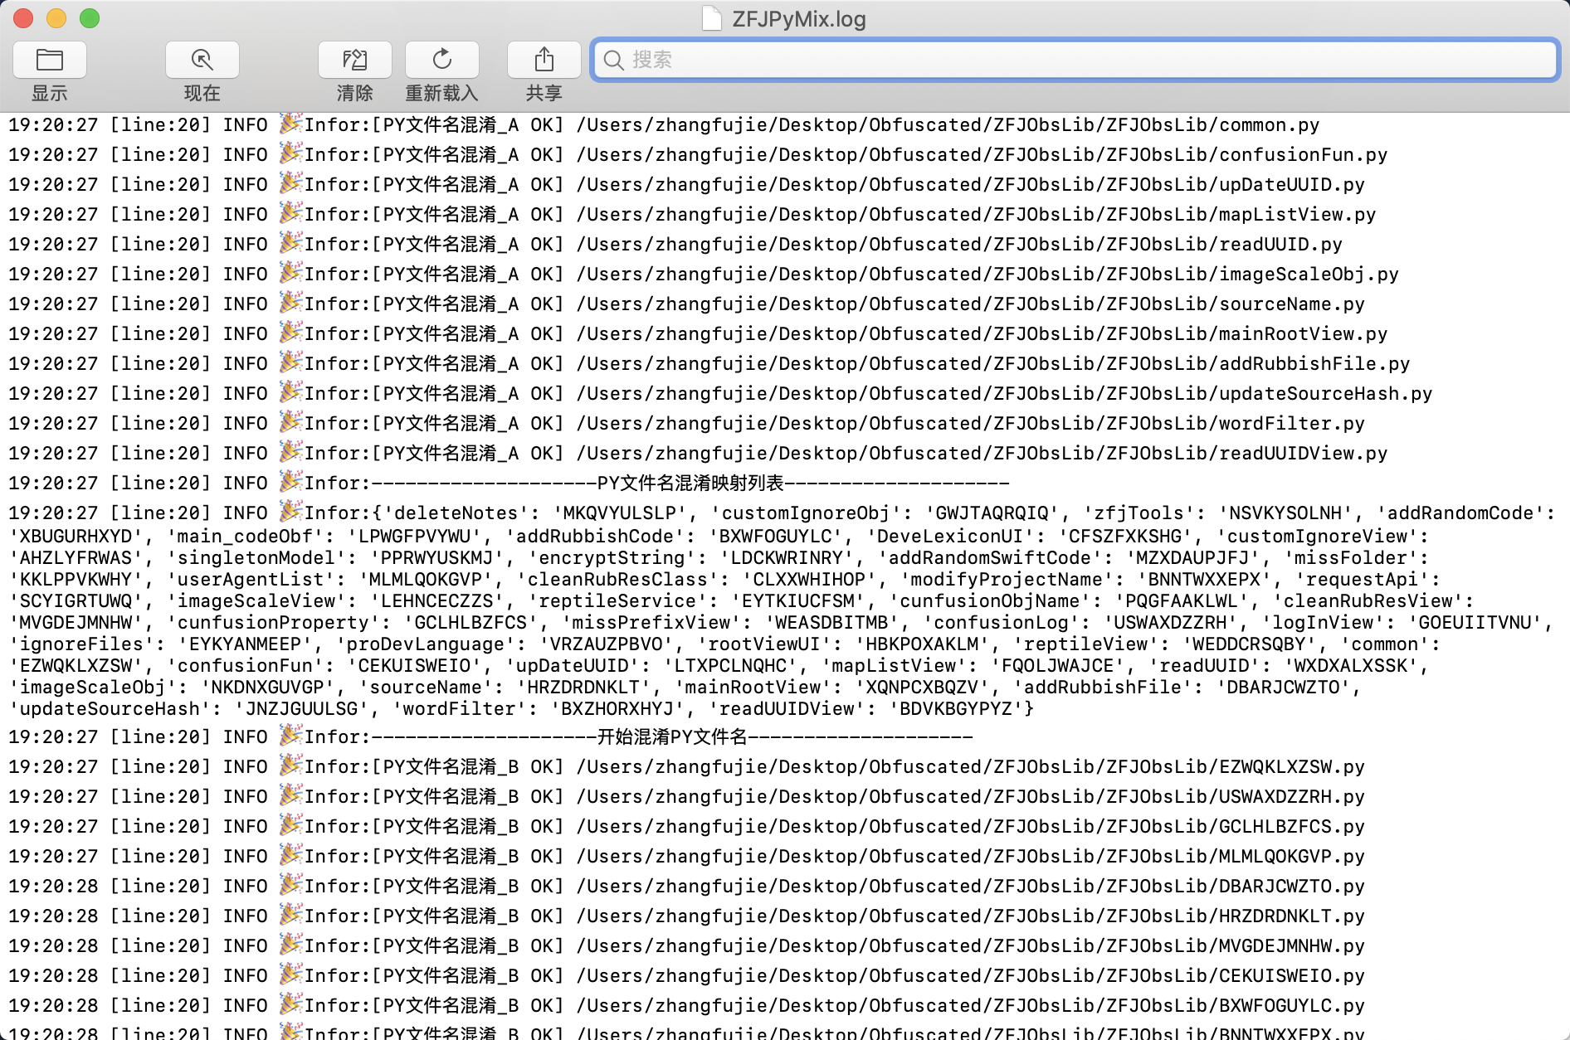This screenshot has height=1040, width=1570.
Task: Focus the 搜索 search input field
Action: click(1075, 60)
